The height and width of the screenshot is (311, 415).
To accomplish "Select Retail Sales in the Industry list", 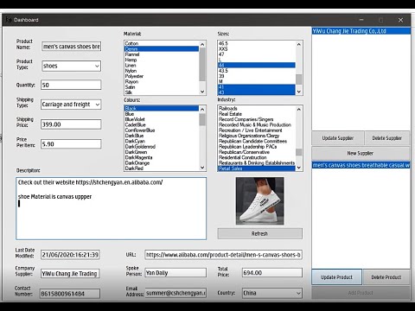I will coord(257,168).
